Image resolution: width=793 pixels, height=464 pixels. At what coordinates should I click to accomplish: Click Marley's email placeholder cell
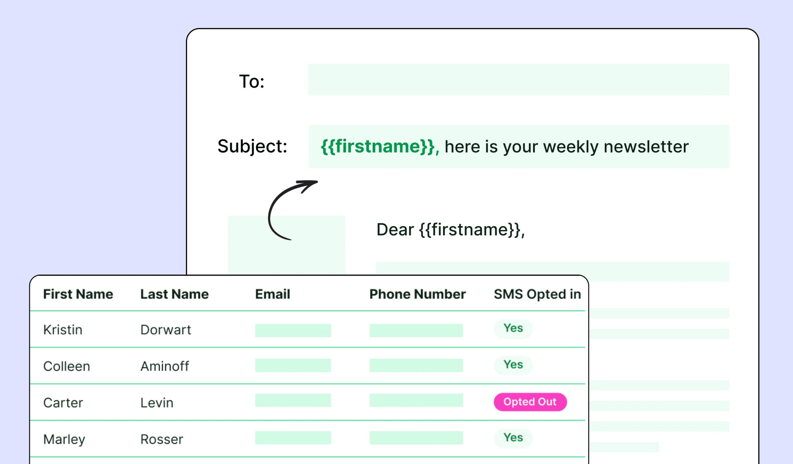pyautogui.click(x=293, y=438)
